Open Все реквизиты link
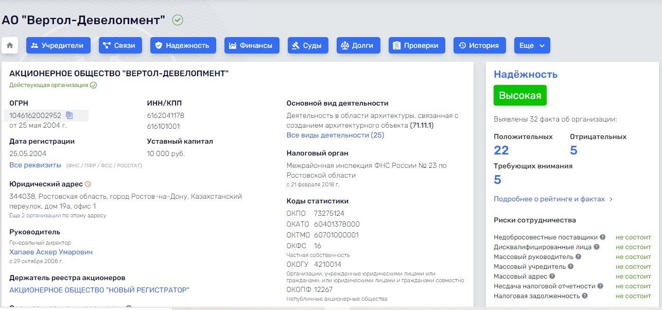This screenshot has width=662, height=310. click(x=35, y=165)
